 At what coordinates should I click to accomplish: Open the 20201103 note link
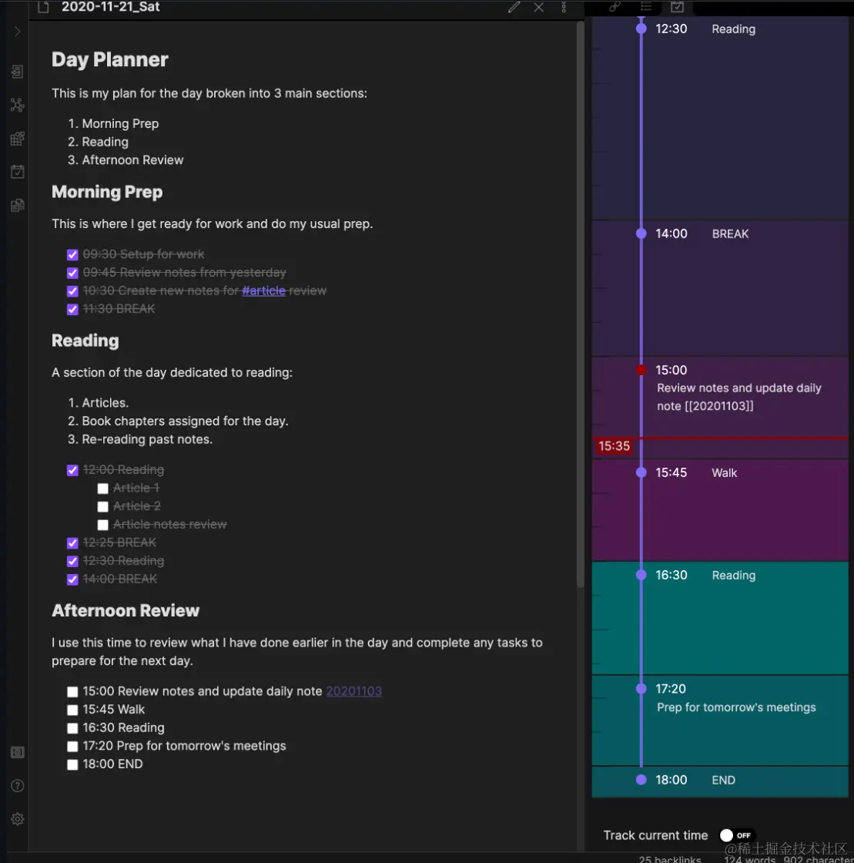pos(353,691)
